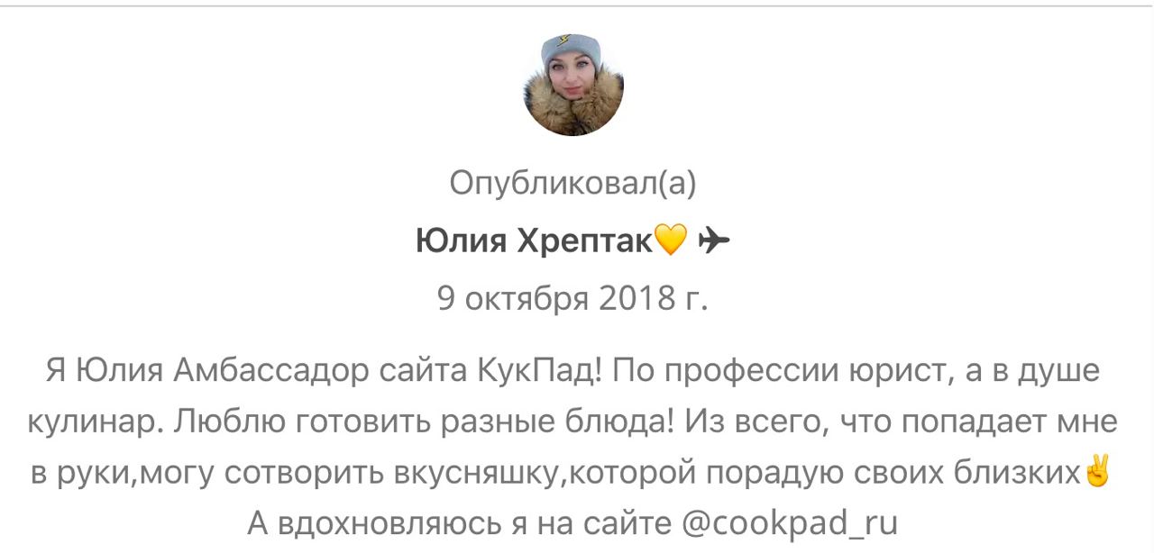The width and height of the screenshot is (1154, 553).
Task: Click the thin divider line at top
Action: point(577,6)
